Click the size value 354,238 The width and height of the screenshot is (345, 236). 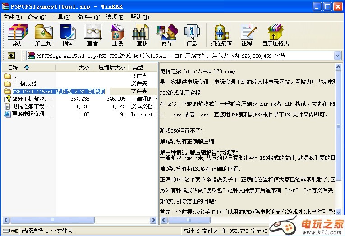pos(80,99)
